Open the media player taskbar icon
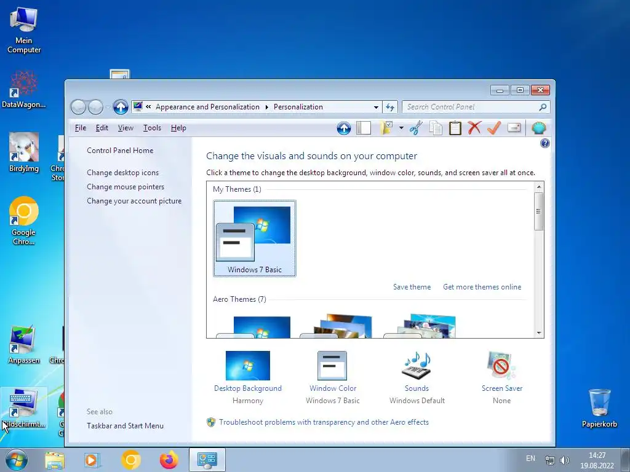Screen dimensions: 630x472 click(92, 460)
